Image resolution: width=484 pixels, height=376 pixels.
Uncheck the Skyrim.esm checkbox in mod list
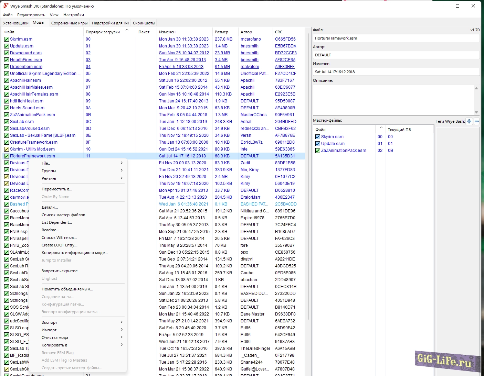[x=7, y=39]
